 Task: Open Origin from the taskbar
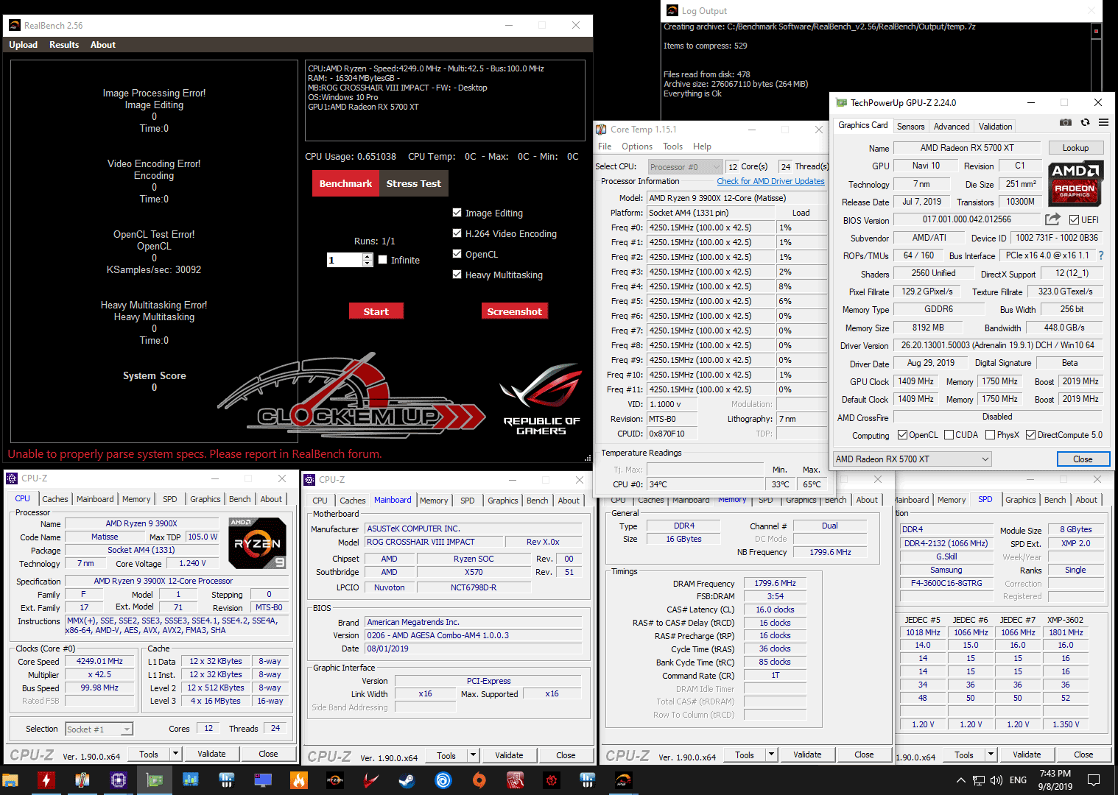click(x=479, y=780)
